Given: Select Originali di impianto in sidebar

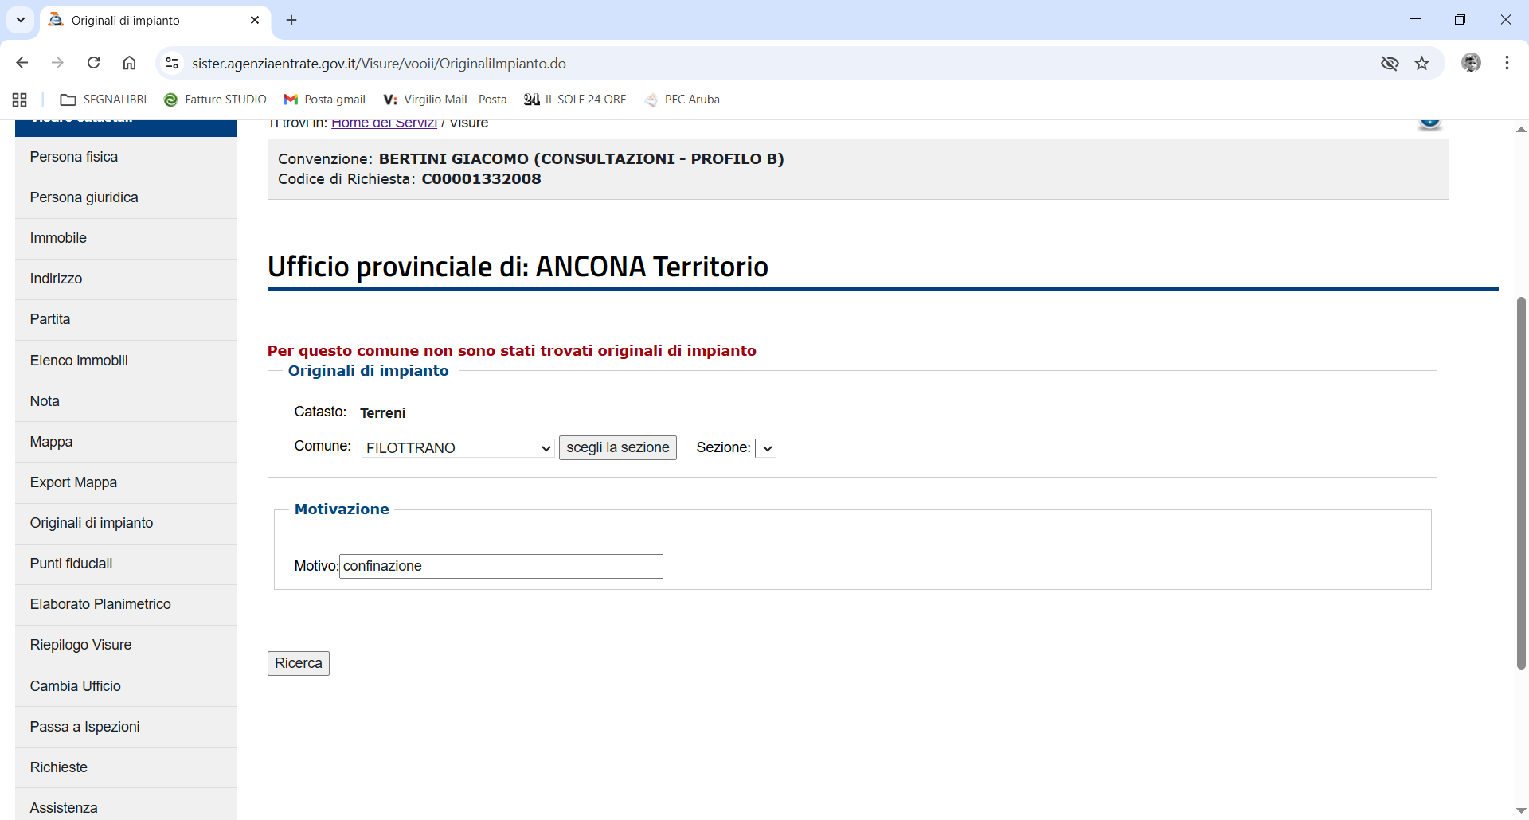Looking at the screenshot, I should tap(92, 523).
